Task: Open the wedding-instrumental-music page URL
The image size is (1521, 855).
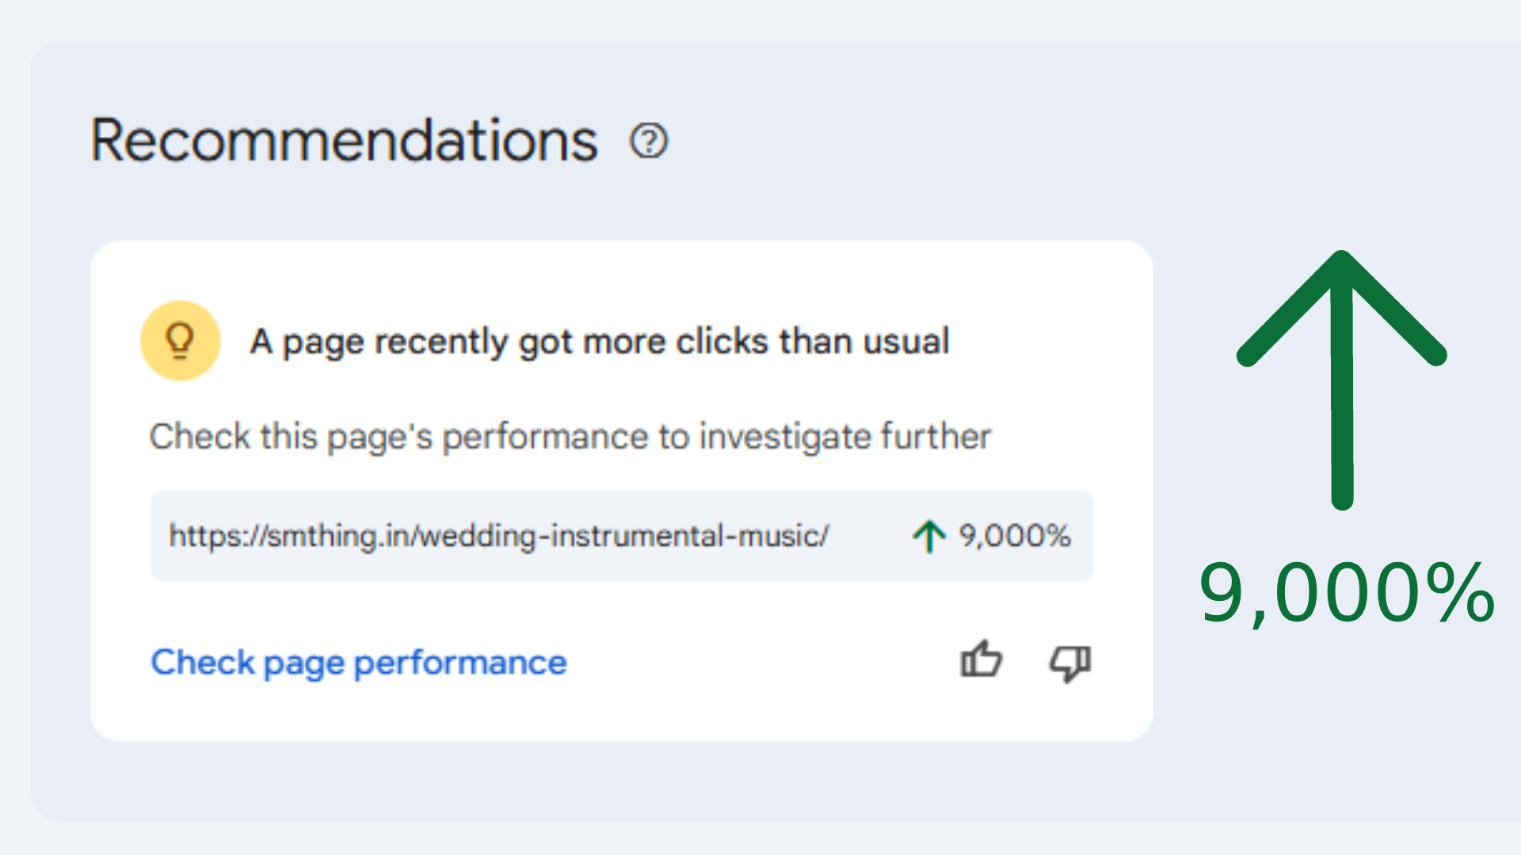Action: pyautogui.click(x=498, y=536)
